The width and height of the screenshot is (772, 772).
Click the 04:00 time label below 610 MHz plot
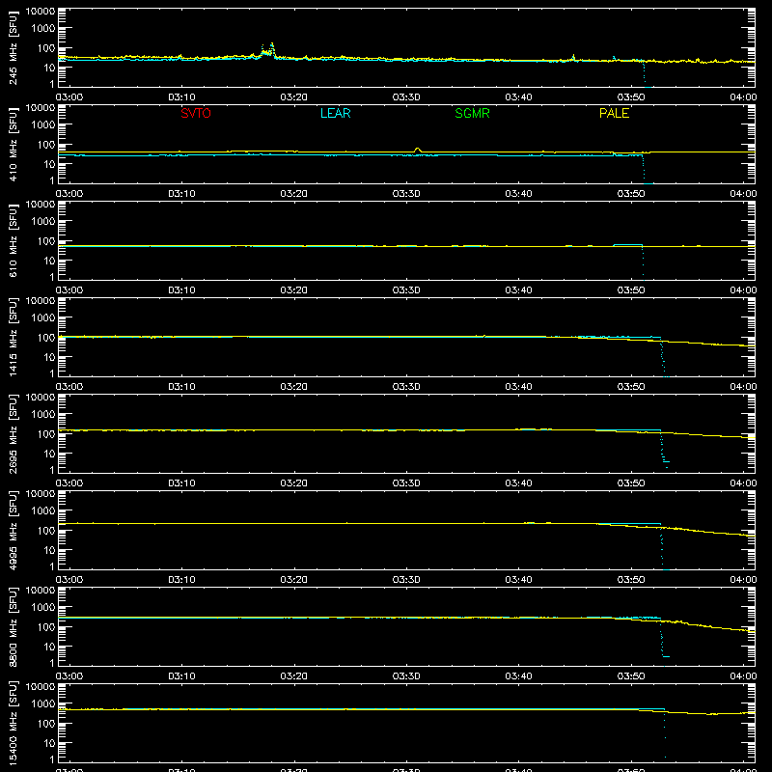pos(743,290)
